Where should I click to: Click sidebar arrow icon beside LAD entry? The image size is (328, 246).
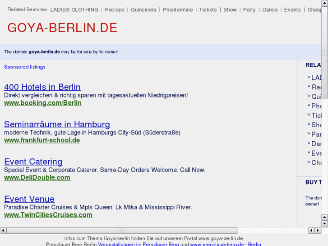(308, 77)
